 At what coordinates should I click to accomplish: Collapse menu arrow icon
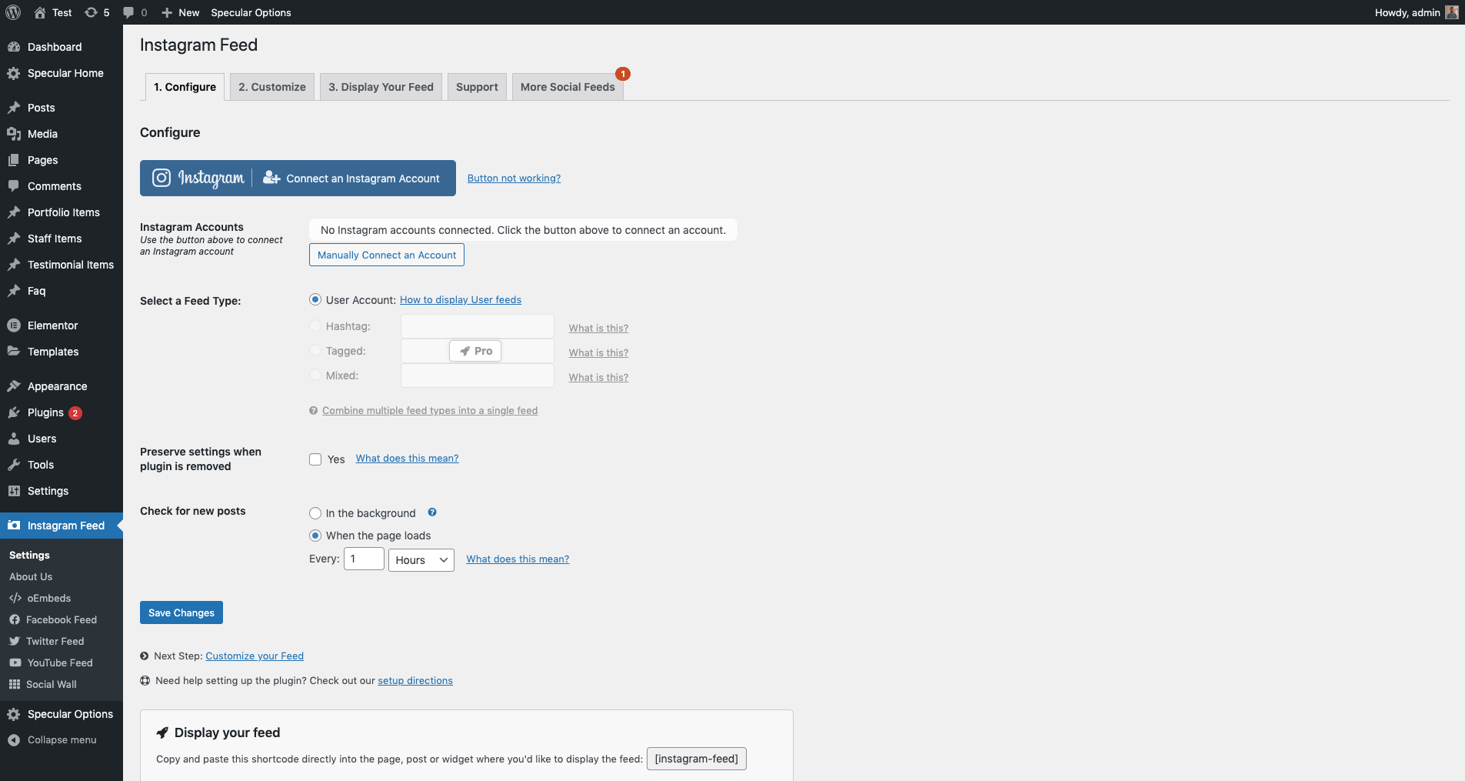[x=14, y=740]
